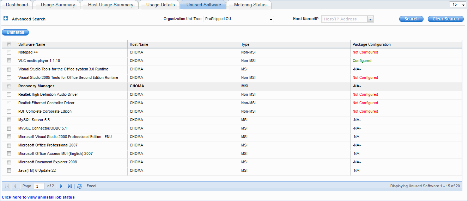Check the Notepad ++ row checkbox
This screenshot has width=468, height=201.
click(9, 52)
